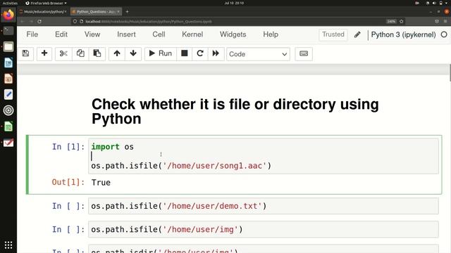Screen dimensions: 451x253
Task: Open the View menu
Action: tap(92, 34)
